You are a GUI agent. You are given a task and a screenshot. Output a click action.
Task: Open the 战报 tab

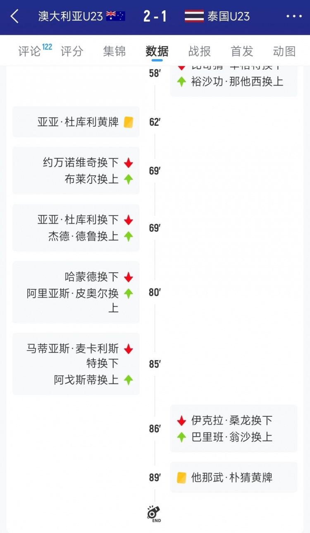[x=200, y=51]
